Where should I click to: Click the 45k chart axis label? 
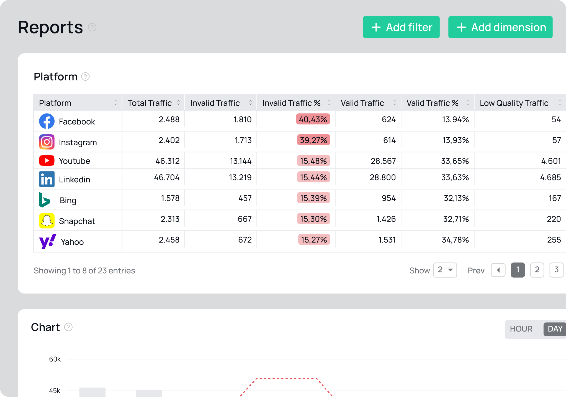click(x=55, y=391)
